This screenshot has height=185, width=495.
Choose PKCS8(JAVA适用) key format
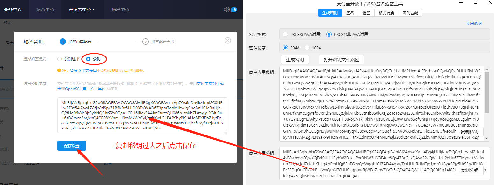pyautogui.click(x=285, y=34)
